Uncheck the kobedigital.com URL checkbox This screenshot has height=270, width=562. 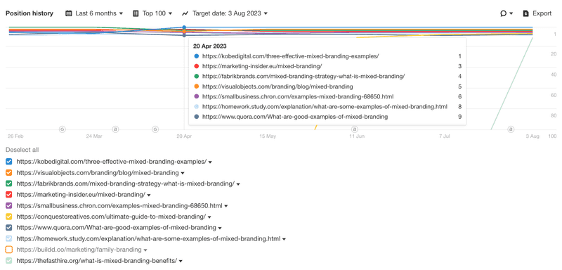click(x=9, y=162)
